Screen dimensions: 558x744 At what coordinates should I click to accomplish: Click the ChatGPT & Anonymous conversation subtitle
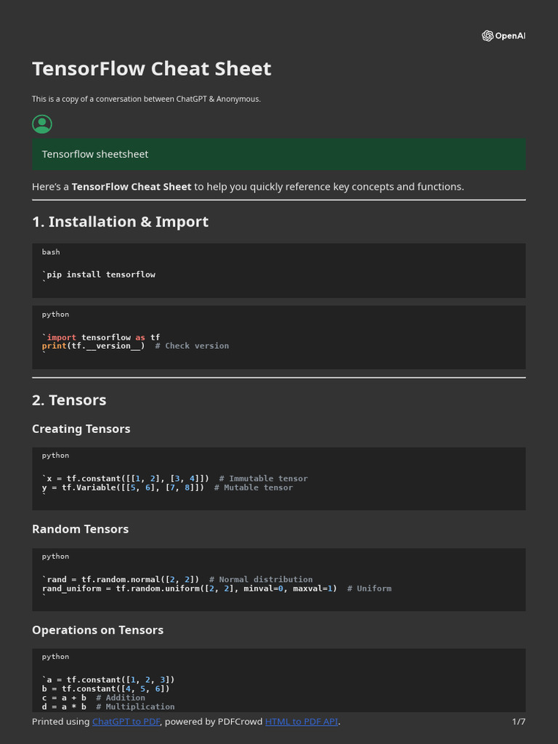(146, 99)
